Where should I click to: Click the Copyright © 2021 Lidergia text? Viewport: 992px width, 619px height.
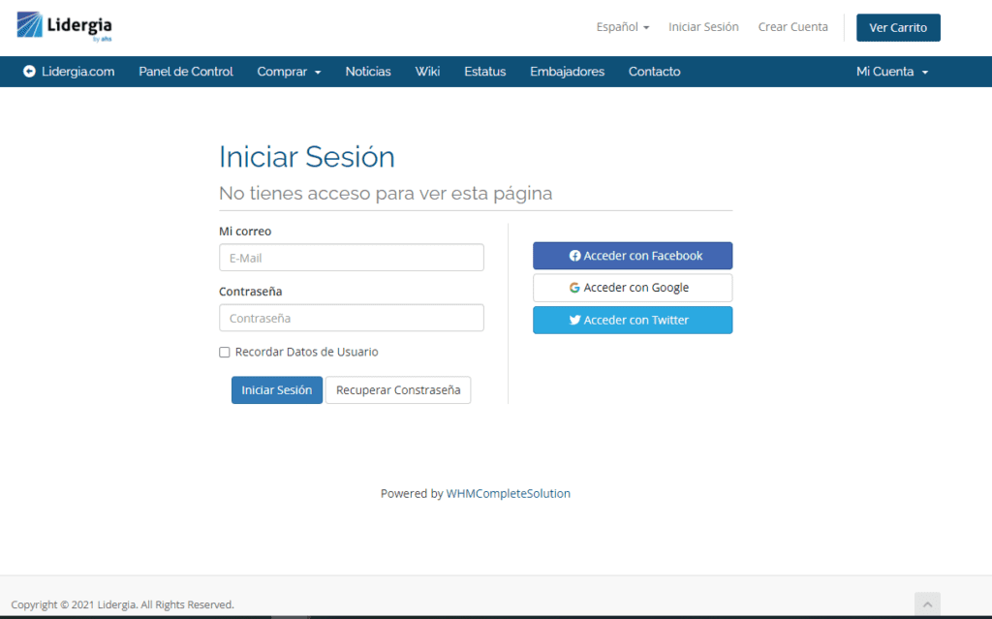click(122, 604)
